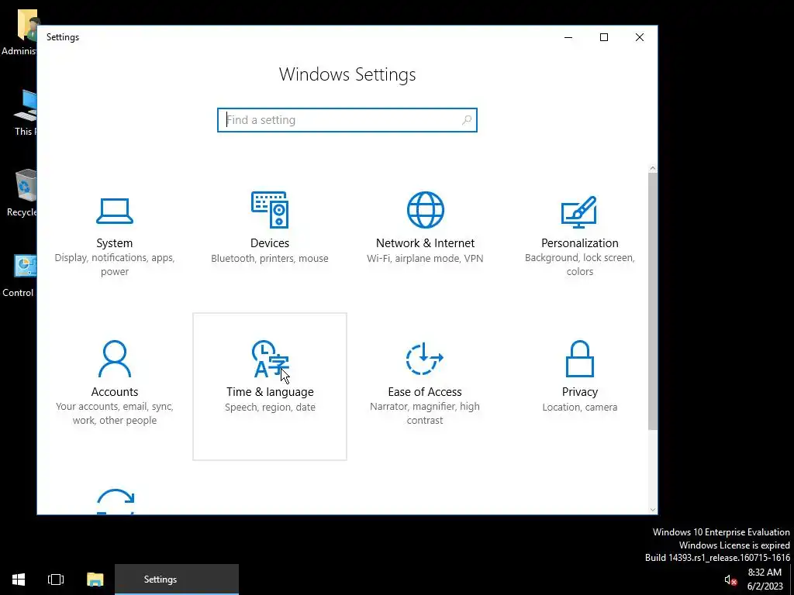Click the Privacy label text
Image resolution: width=794 pixels, height=595 pixels.
tap(580, 391)
